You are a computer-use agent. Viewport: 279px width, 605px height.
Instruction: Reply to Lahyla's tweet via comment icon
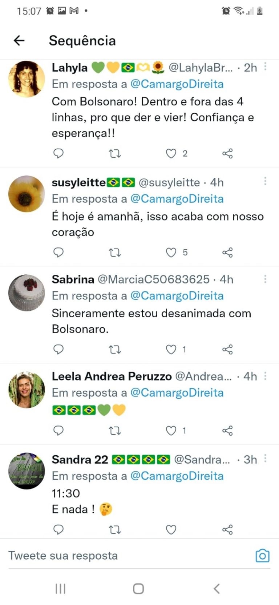pyautogui.click(x=58, y=154)
